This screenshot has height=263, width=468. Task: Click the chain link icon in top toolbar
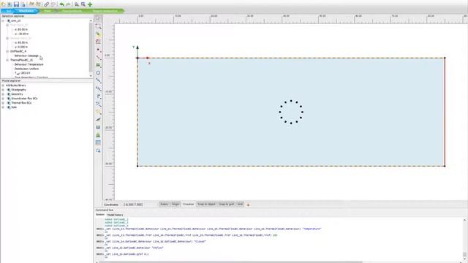coord(47,4)
